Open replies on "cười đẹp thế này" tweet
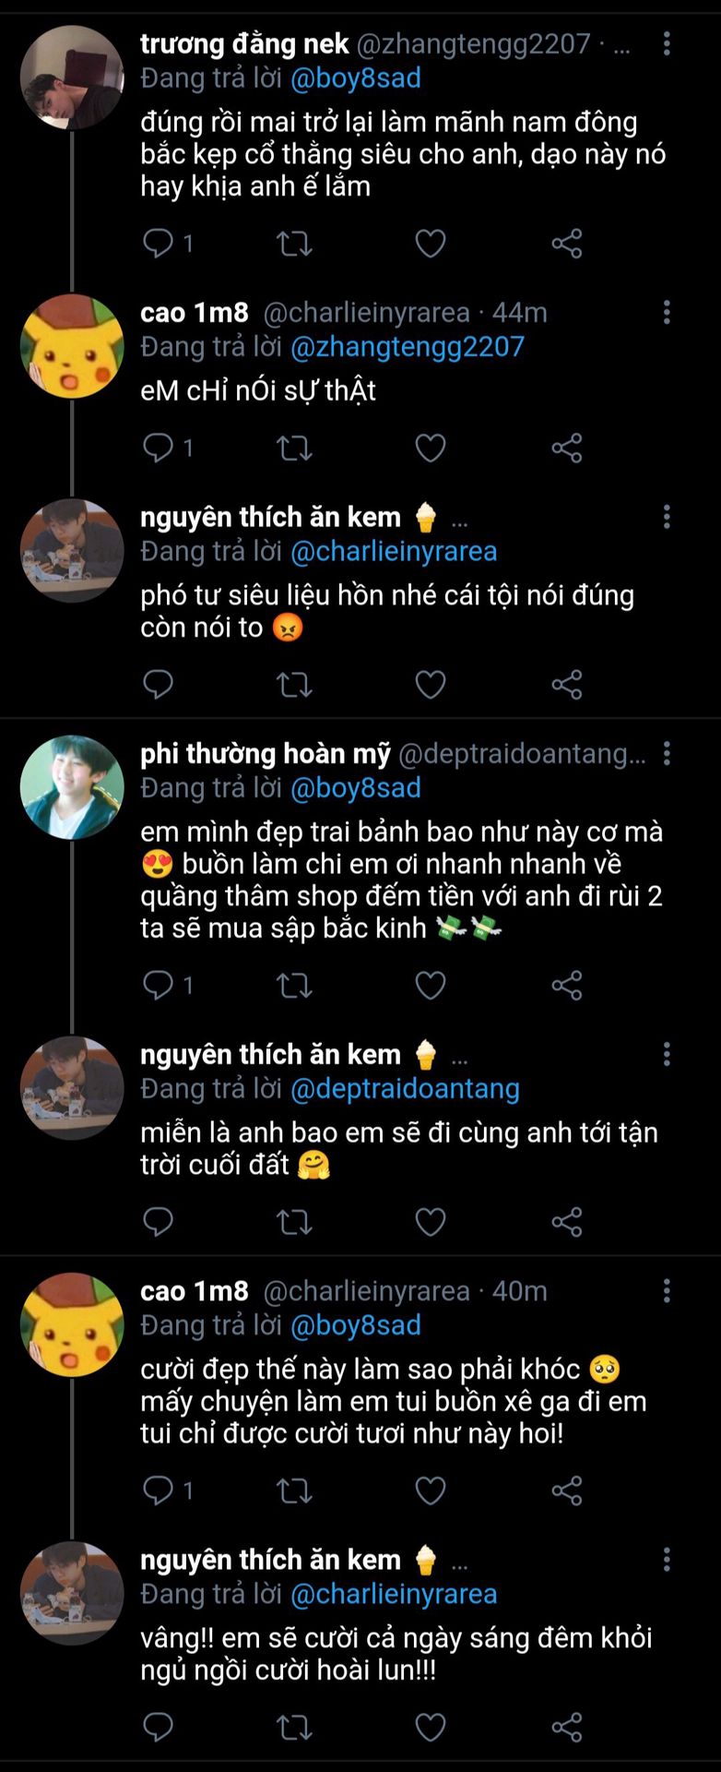This screenshot has height=1772, width=721. tap(159, 1490)
